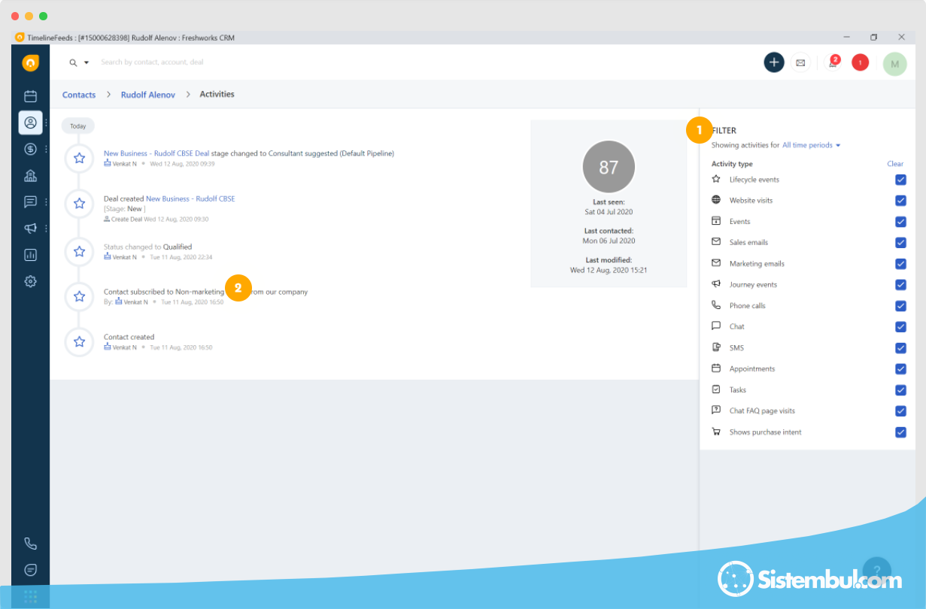Click the cart icon beside Shows purchase intent
Screen dimensions: 926x609
point(716,432)
